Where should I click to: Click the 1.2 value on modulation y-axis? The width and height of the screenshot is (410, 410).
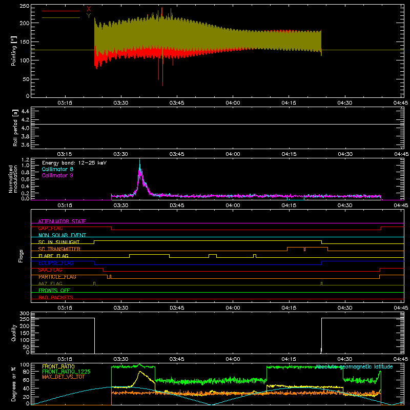(x=25, y=160)
